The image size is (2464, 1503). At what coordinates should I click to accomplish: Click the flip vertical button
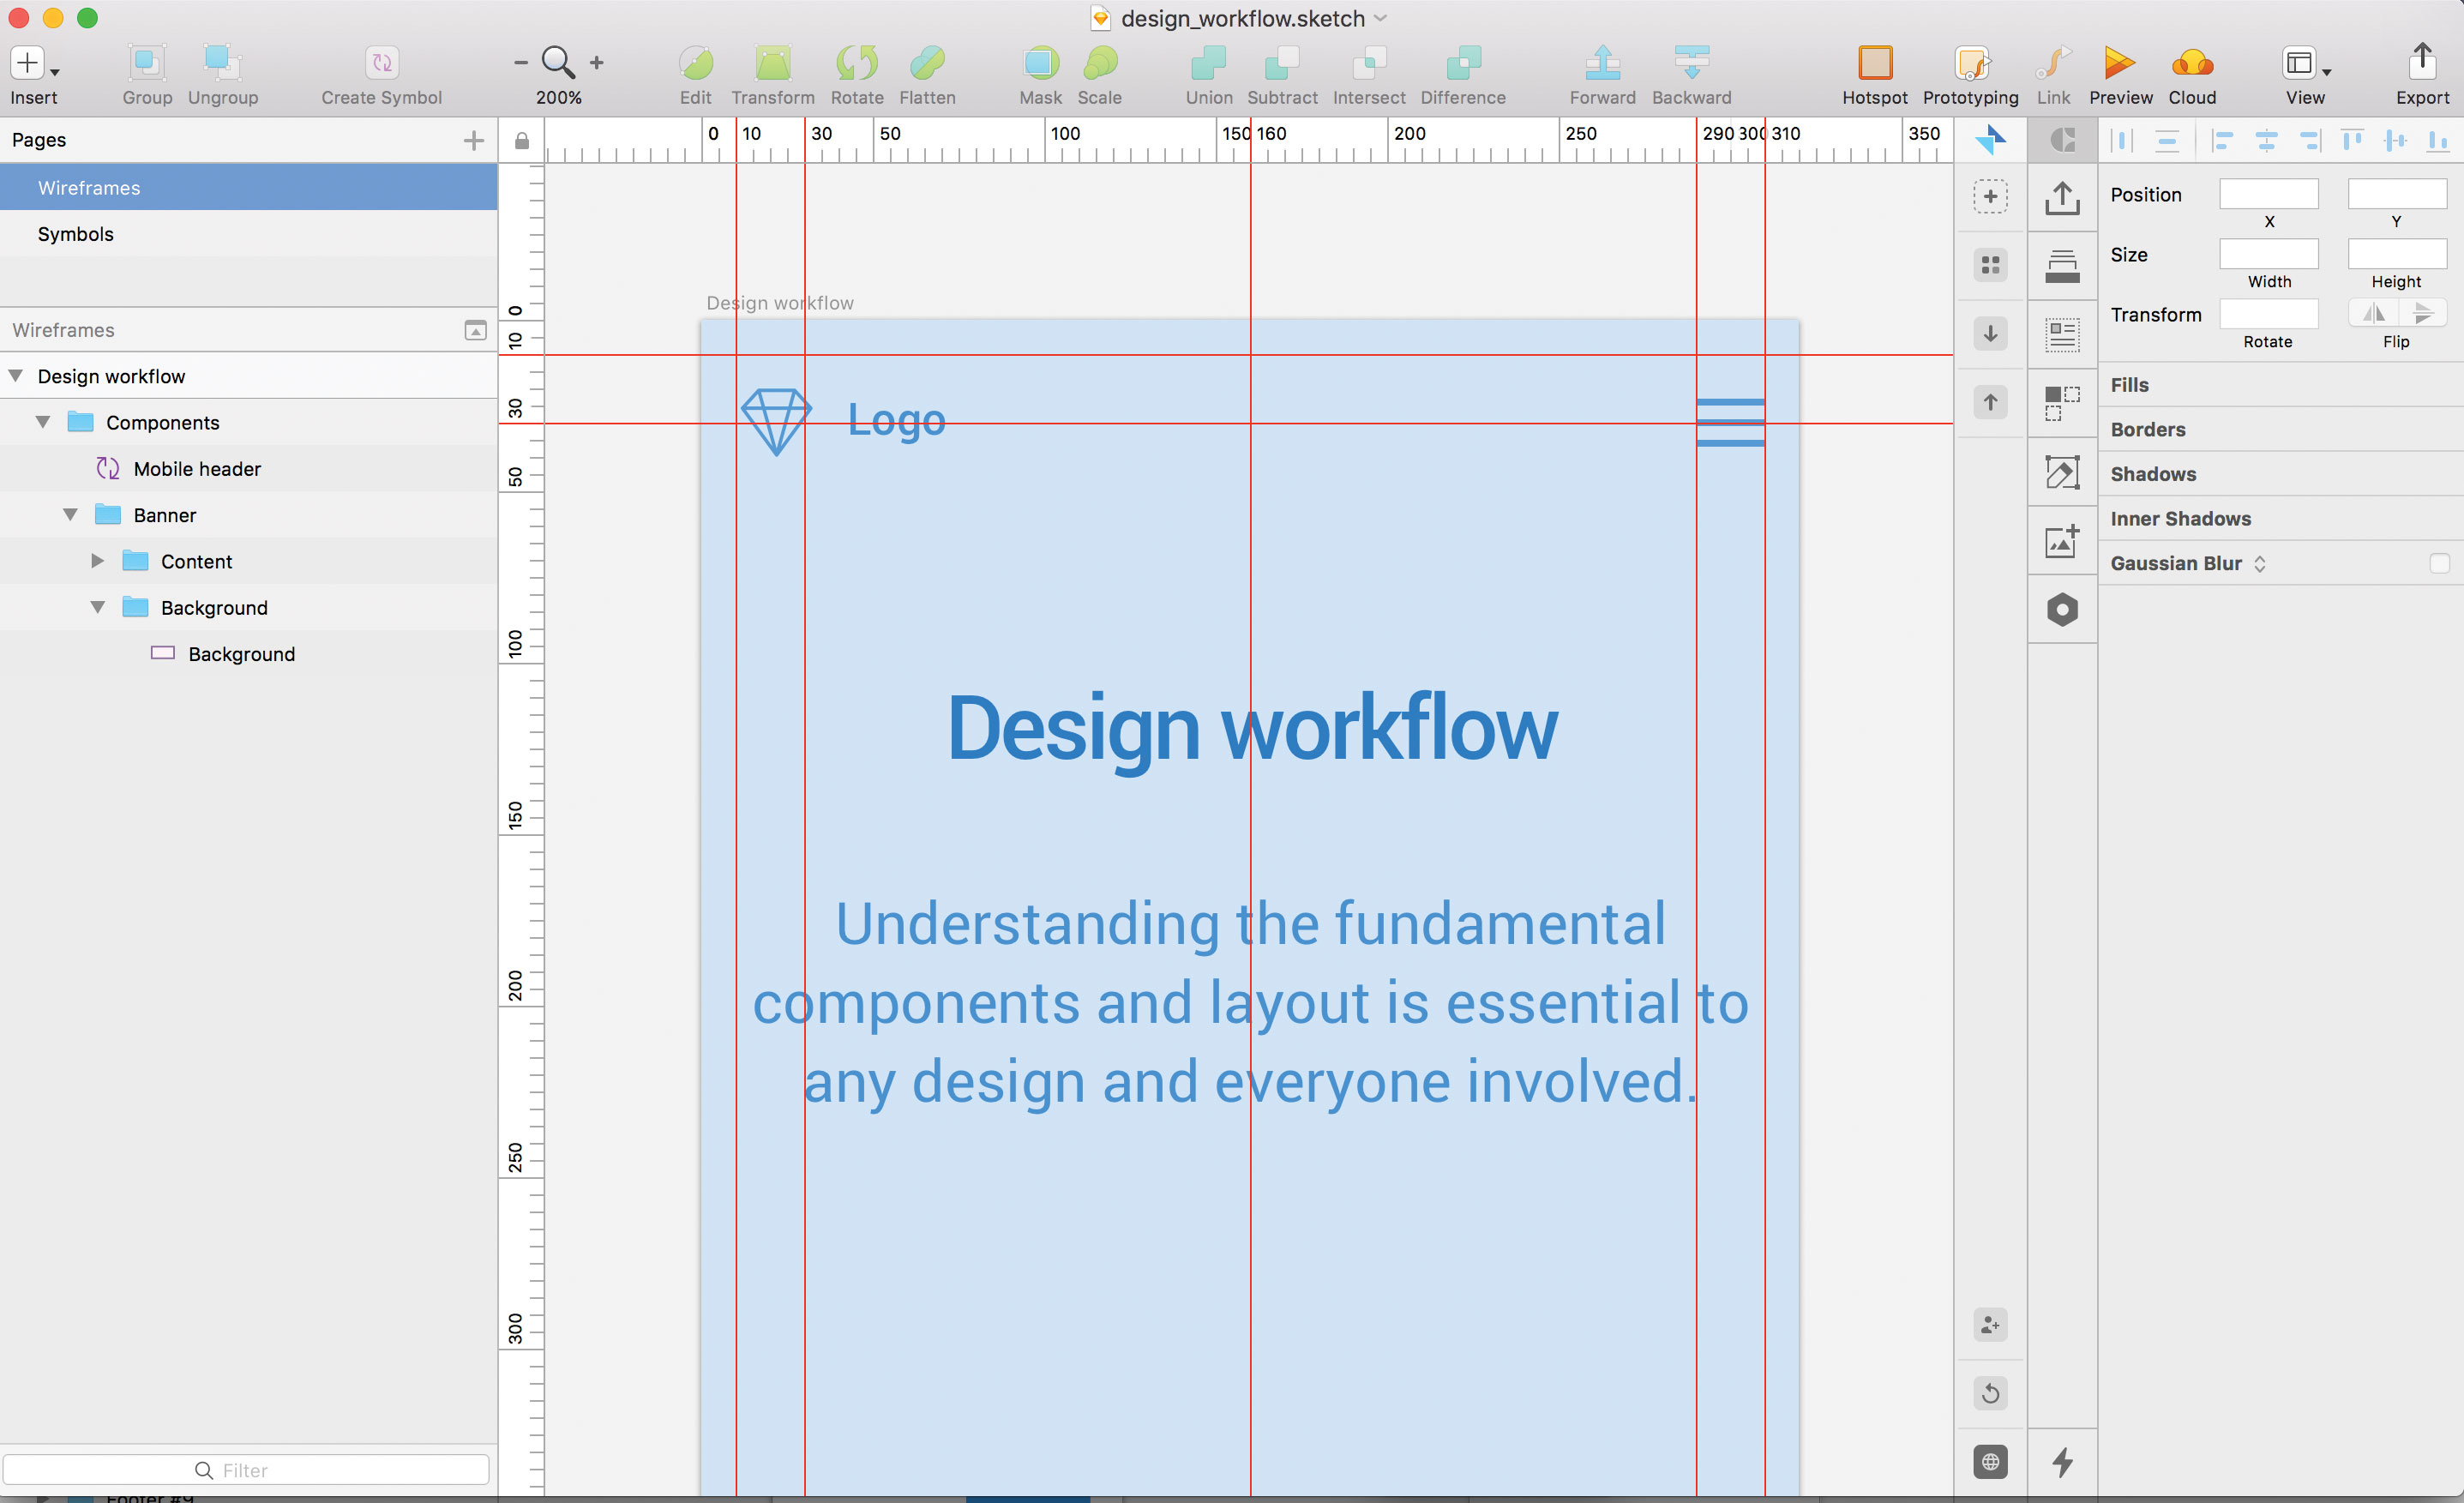tap(2421, 314)
